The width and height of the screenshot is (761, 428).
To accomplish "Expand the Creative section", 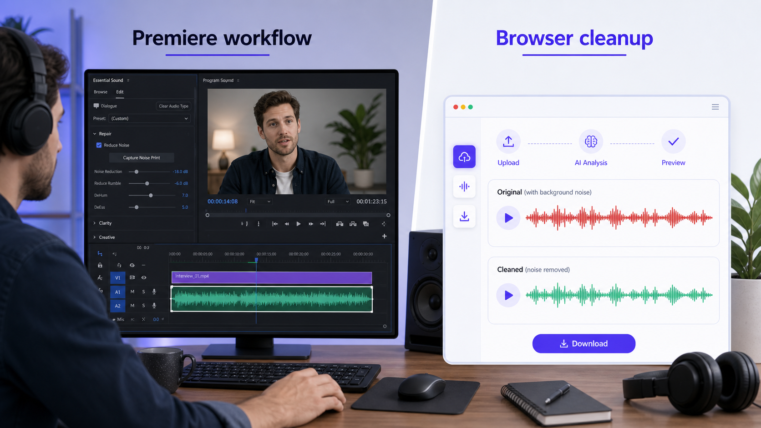I will tap(95, 237).
